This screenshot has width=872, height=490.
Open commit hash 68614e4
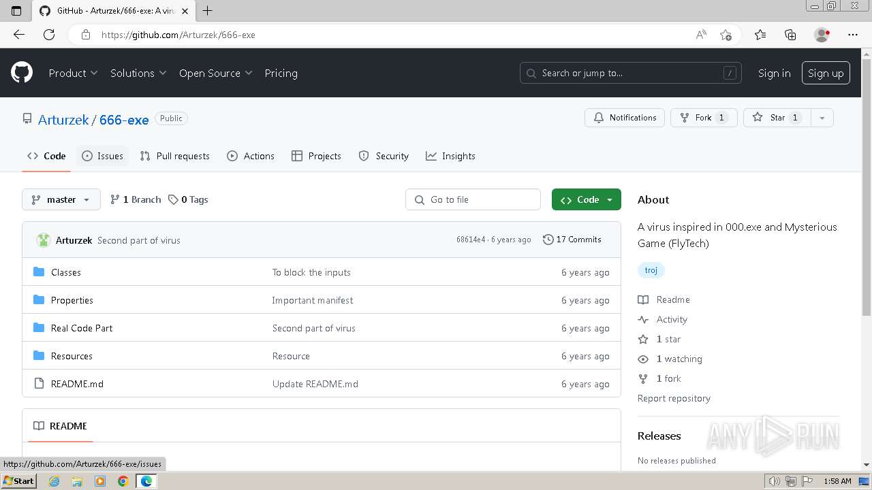coord(471,240)
